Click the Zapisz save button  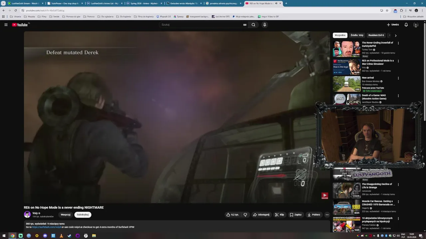click(x=296, y=215)
